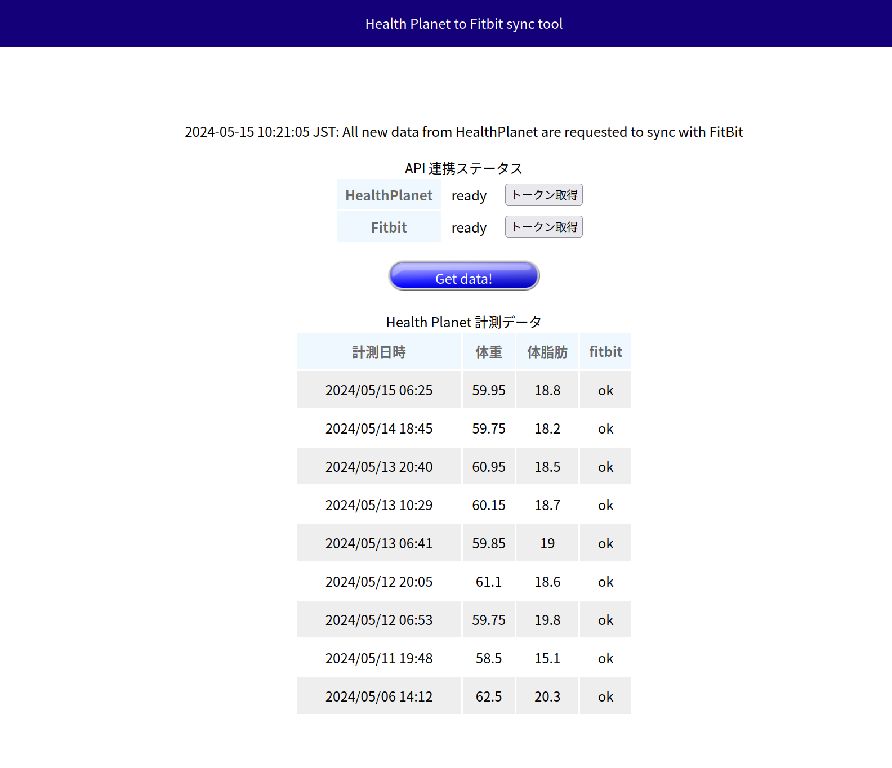The image size is (892, 768).
Task: Click the 計測日時 column header
Action: (379, 352)
